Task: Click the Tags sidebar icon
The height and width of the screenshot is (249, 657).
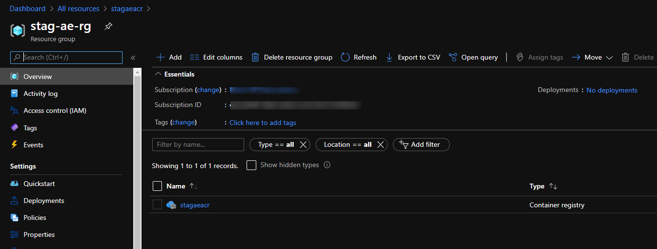Action: (x=14, y=128)
